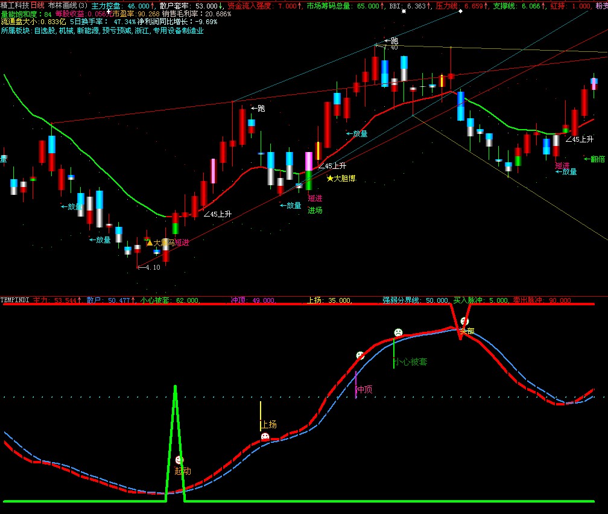The height and width of the screenshot is (514, 608).
Task: Click the 冲顶: 49.000 header value
Action: (x=253, y=300)
